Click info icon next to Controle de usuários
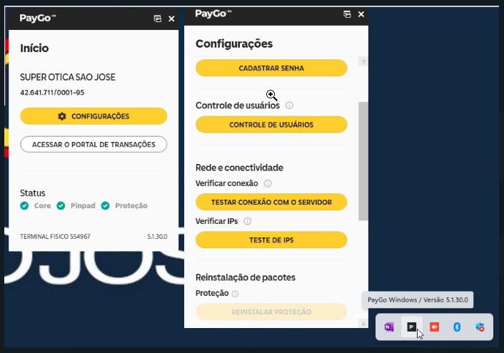The image size is (504, 353). coord(289,106)
